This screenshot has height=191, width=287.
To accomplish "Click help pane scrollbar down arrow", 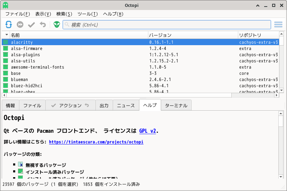I will (x=280, y=177).
